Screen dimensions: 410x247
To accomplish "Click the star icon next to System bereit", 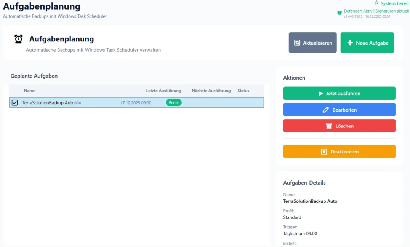I will click(376, 3).
